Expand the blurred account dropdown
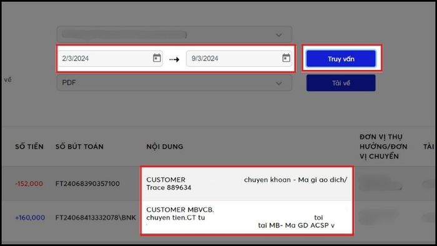Screen dimensions: 437x246 coord(174,35)
